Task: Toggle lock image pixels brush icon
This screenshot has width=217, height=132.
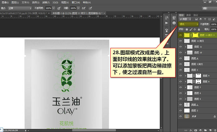Action: coord(191,29)
